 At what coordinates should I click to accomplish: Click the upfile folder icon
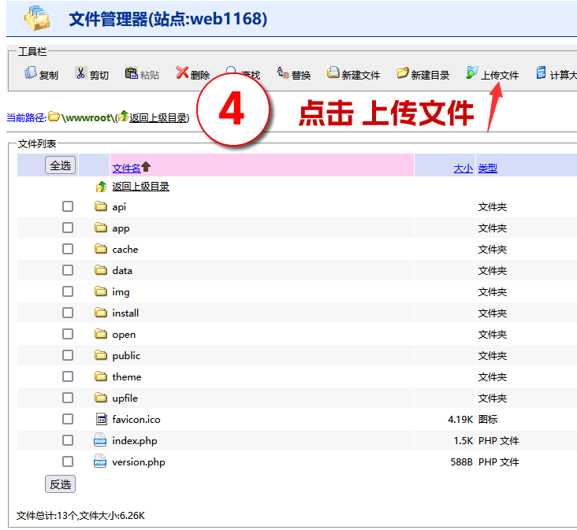coord(100,398)
